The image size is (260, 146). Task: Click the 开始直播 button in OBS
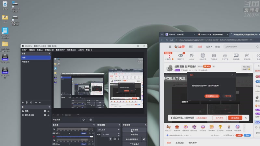(134, 129)
